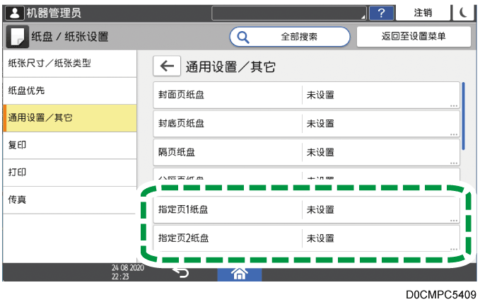Activate energy saver moon icon

[x=464, y=13]
